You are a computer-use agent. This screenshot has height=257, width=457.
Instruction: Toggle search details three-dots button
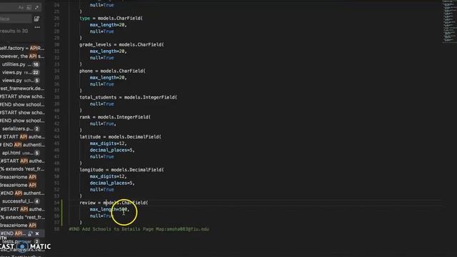[37, 27]
